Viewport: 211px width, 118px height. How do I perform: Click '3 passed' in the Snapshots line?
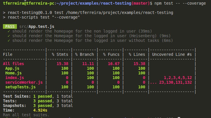[x=43, y=106]
